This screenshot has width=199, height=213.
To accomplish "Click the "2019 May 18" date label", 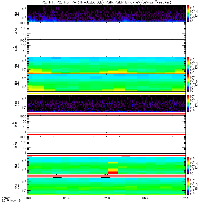I will (x=11, y=200).
